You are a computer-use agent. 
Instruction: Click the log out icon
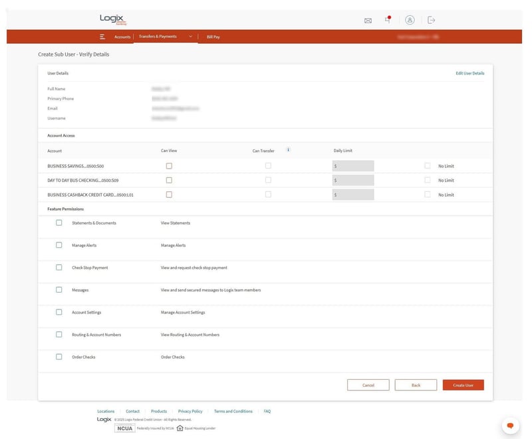pos(431,20)
